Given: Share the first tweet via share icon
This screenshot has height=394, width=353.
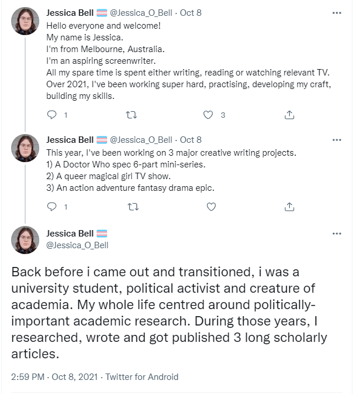Looking at the screenshot, I should coord(289,115).
